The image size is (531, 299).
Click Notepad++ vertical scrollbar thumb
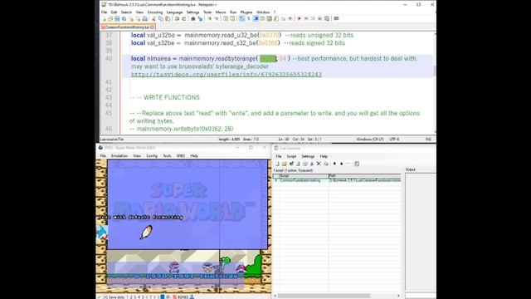(435, 71)
